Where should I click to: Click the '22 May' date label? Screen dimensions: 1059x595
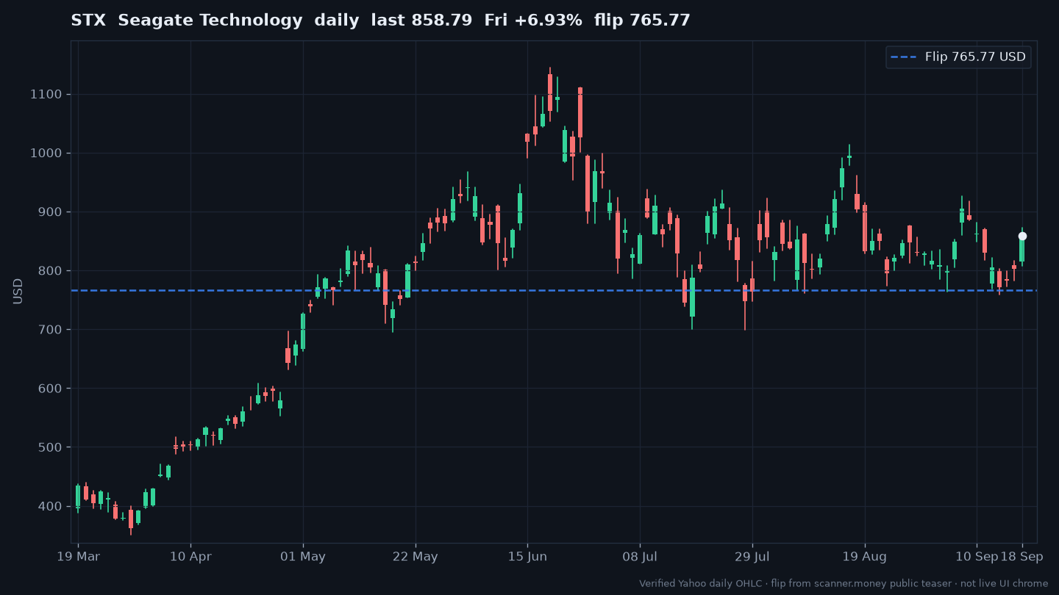416,557
